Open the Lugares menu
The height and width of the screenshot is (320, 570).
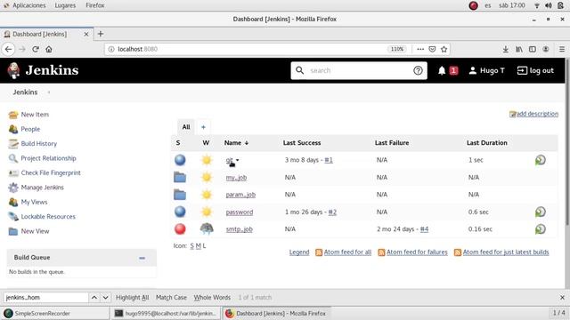(65, 5)
